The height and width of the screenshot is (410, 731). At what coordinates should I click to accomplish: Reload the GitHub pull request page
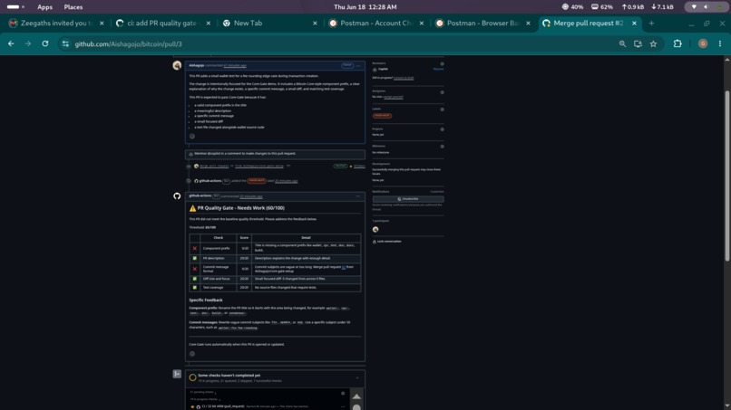45,43
